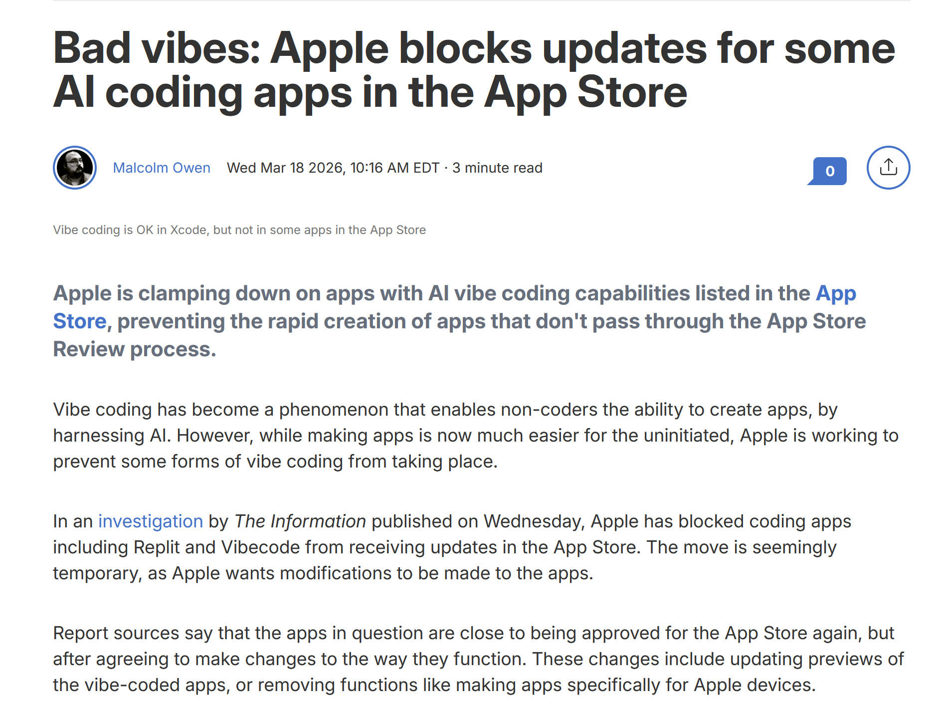Open the Malcolm Owen author link
This screenshot has height=714, width=941.
(162, 168)
